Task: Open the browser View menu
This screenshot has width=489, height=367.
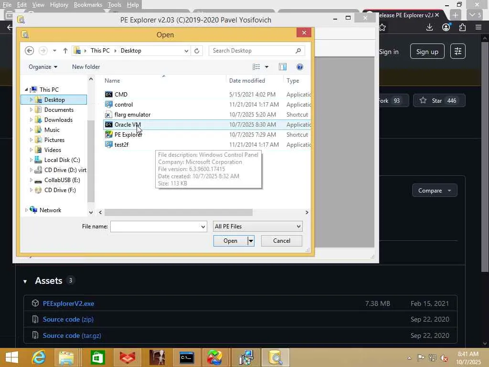Action: [x=38, y=5]
